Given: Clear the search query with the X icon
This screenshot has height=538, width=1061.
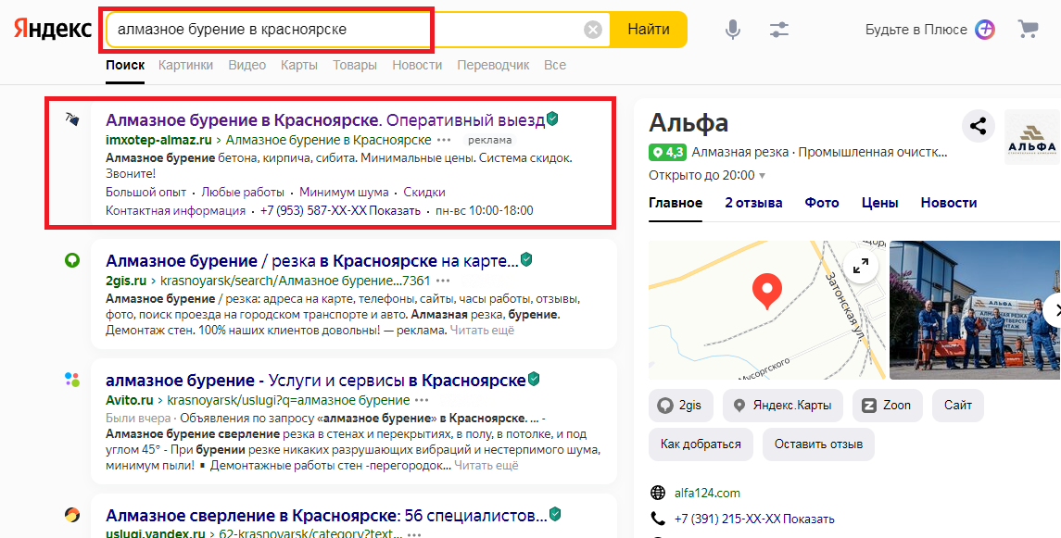Looking at the screenshot, I should (x=593, y=30).
